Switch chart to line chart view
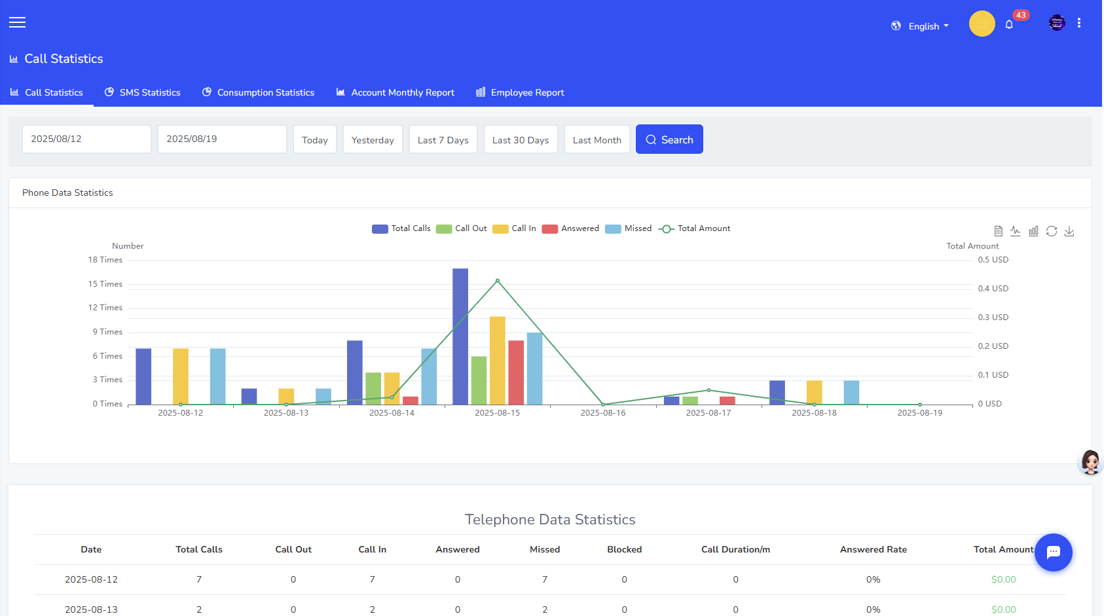 (1016, 231)
